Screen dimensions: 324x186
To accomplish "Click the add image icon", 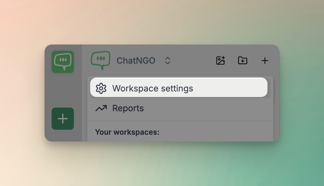I will click(x=220, y=61).
